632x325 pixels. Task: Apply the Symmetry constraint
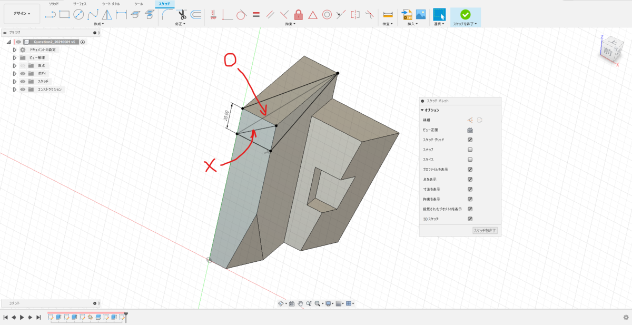coord(355,15)
